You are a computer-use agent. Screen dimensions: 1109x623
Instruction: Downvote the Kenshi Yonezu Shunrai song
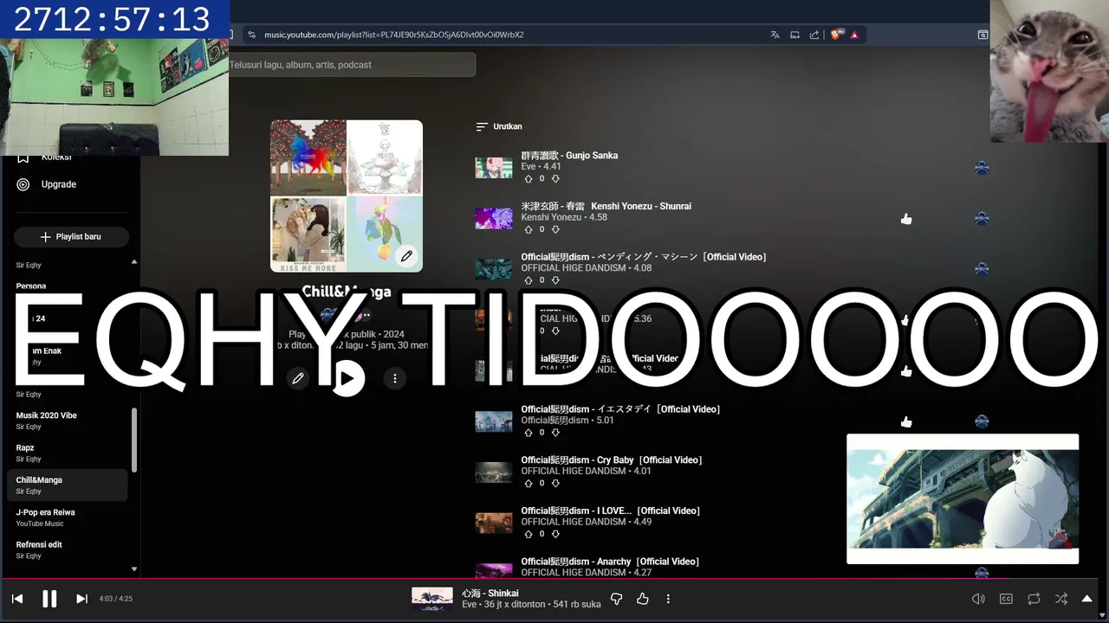[x=555, y=229]
